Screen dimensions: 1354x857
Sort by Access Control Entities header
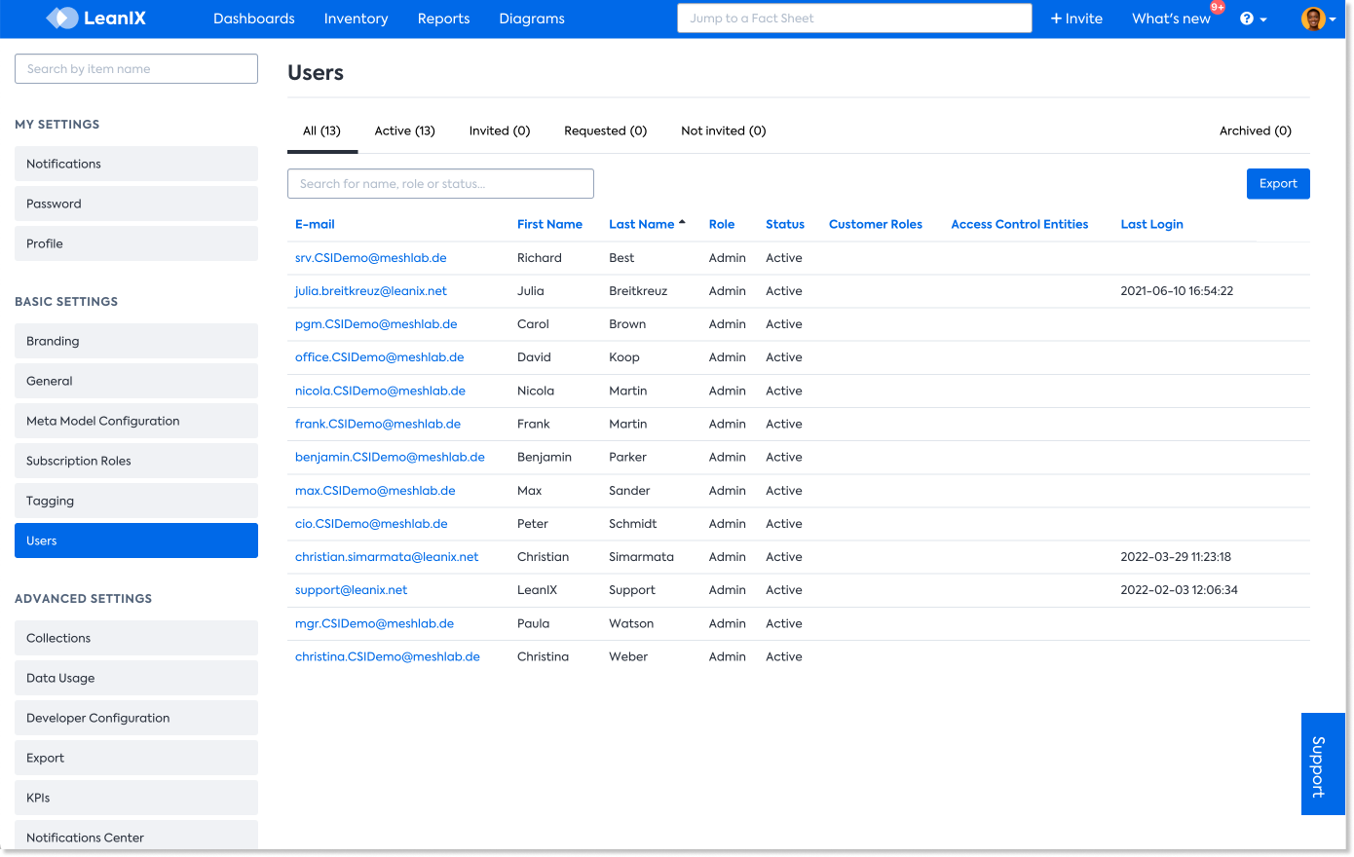1020,224
